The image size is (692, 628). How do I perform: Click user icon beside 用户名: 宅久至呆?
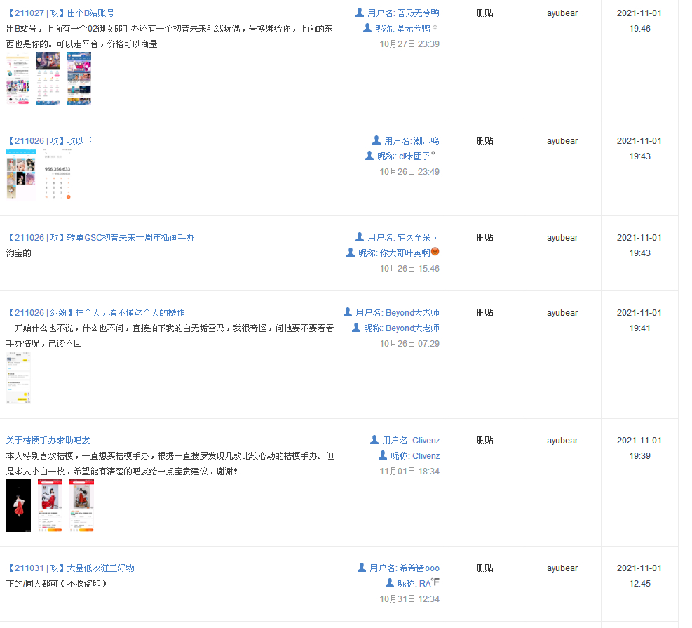pos(360,236)
